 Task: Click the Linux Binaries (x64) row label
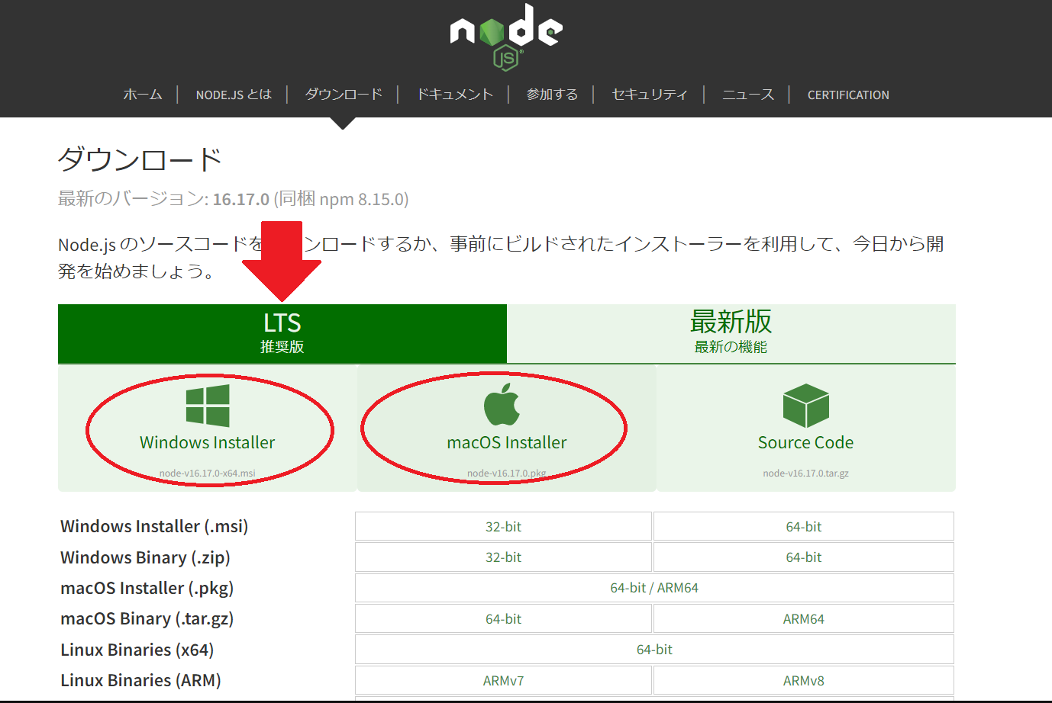pos(137,650)
